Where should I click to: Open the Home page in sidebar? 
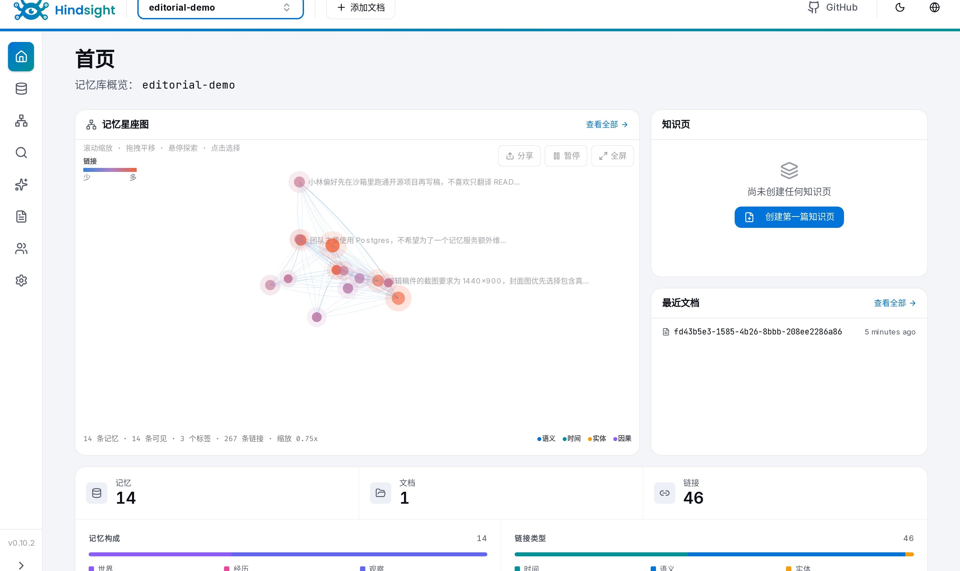click(21, 57)
